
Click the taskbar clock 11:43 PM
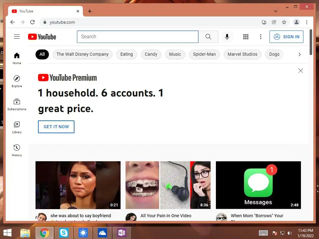(306, 231)
